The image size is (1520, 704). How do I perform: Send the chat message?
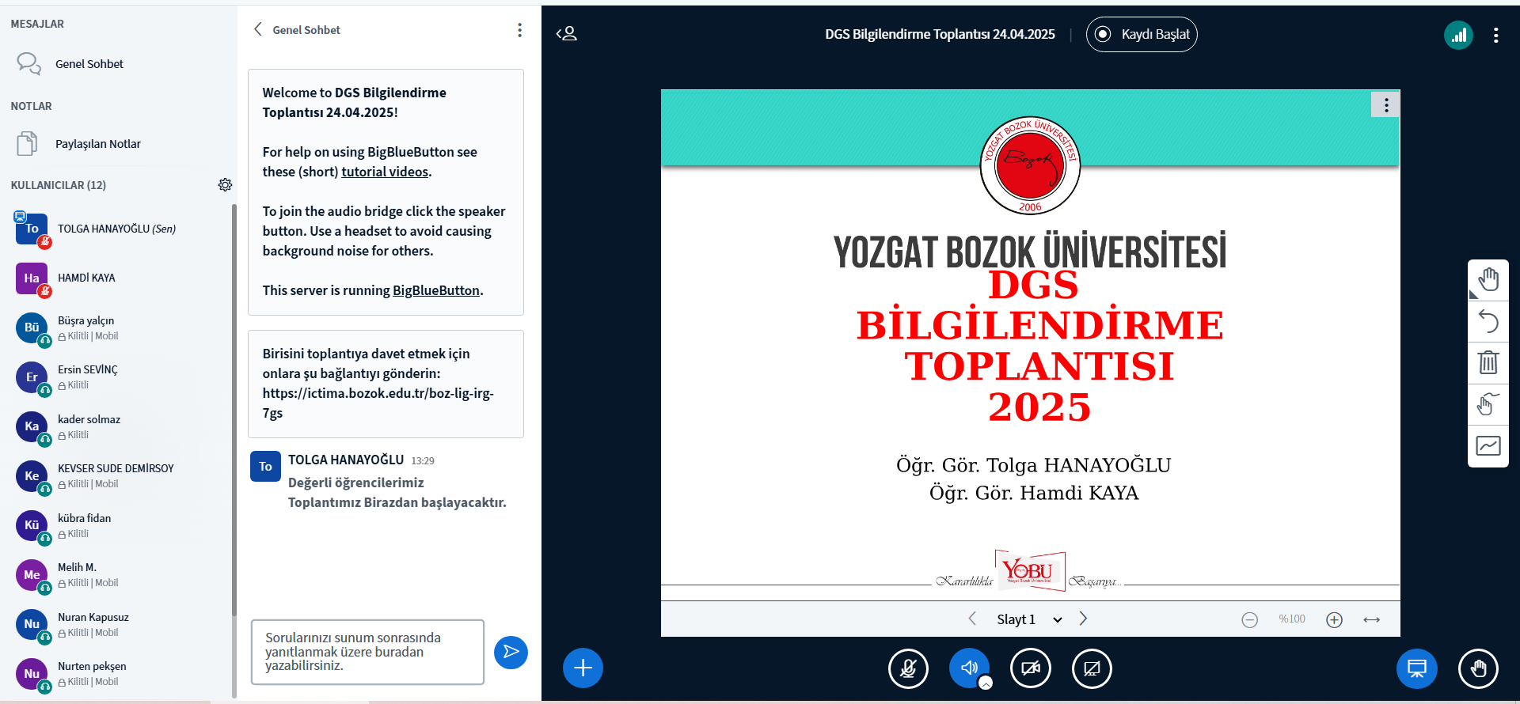pyautogui.click(x=511, y=652)
